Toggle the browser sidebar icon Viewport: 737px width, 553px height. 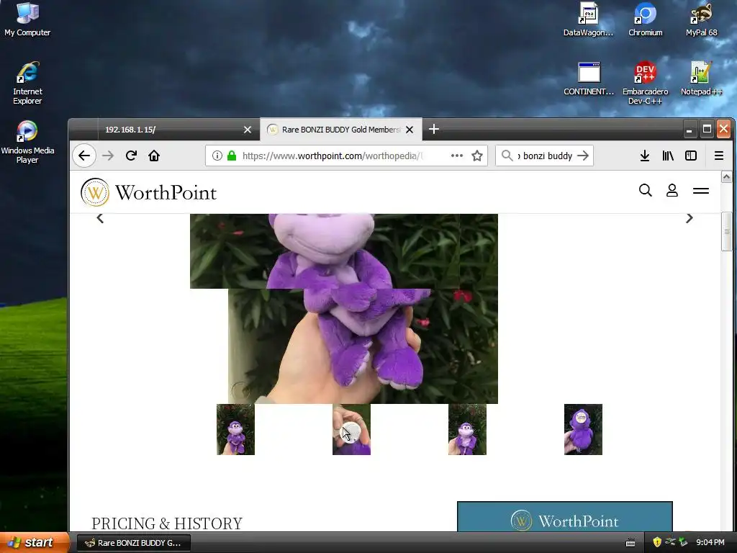coord(691,156)
